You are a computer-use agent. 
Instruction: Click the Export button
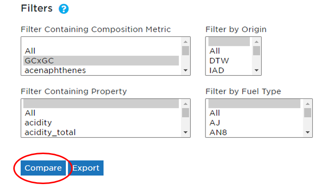pos(86,168)
